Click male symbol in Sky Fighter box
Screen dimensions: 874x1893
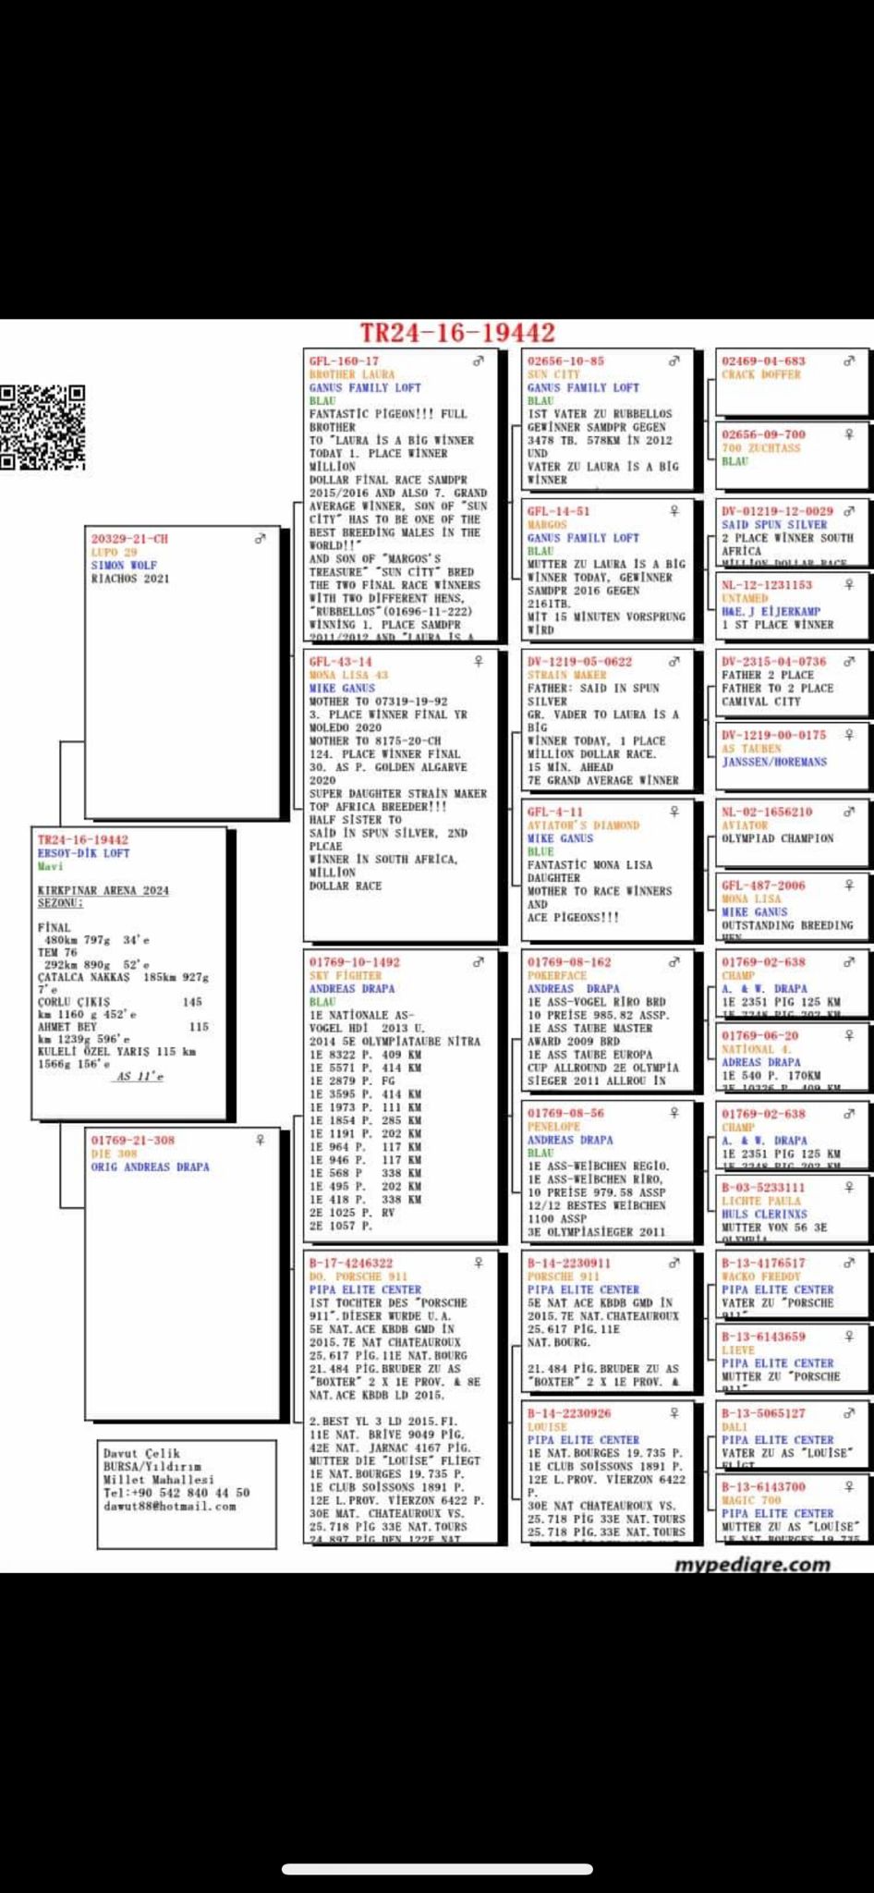(478, 962)
